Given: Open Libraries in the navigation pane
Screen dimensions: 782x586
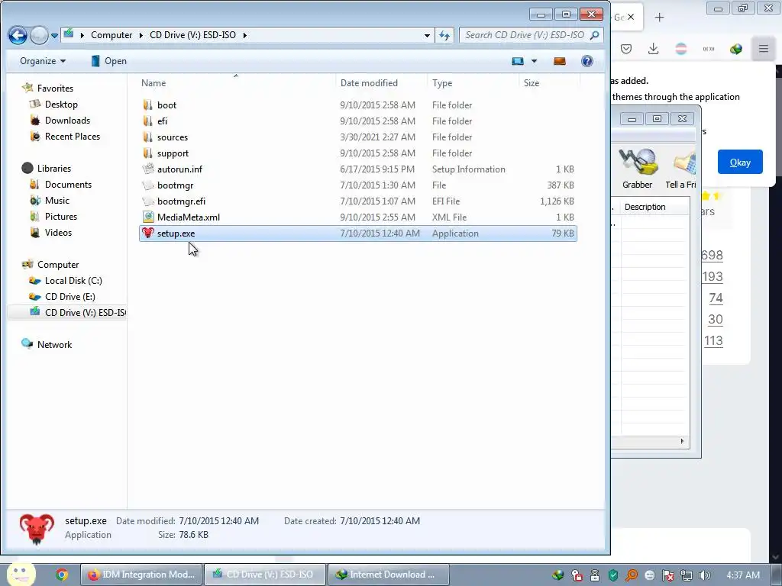Looking at the screenshot, I should pos(54,169).
